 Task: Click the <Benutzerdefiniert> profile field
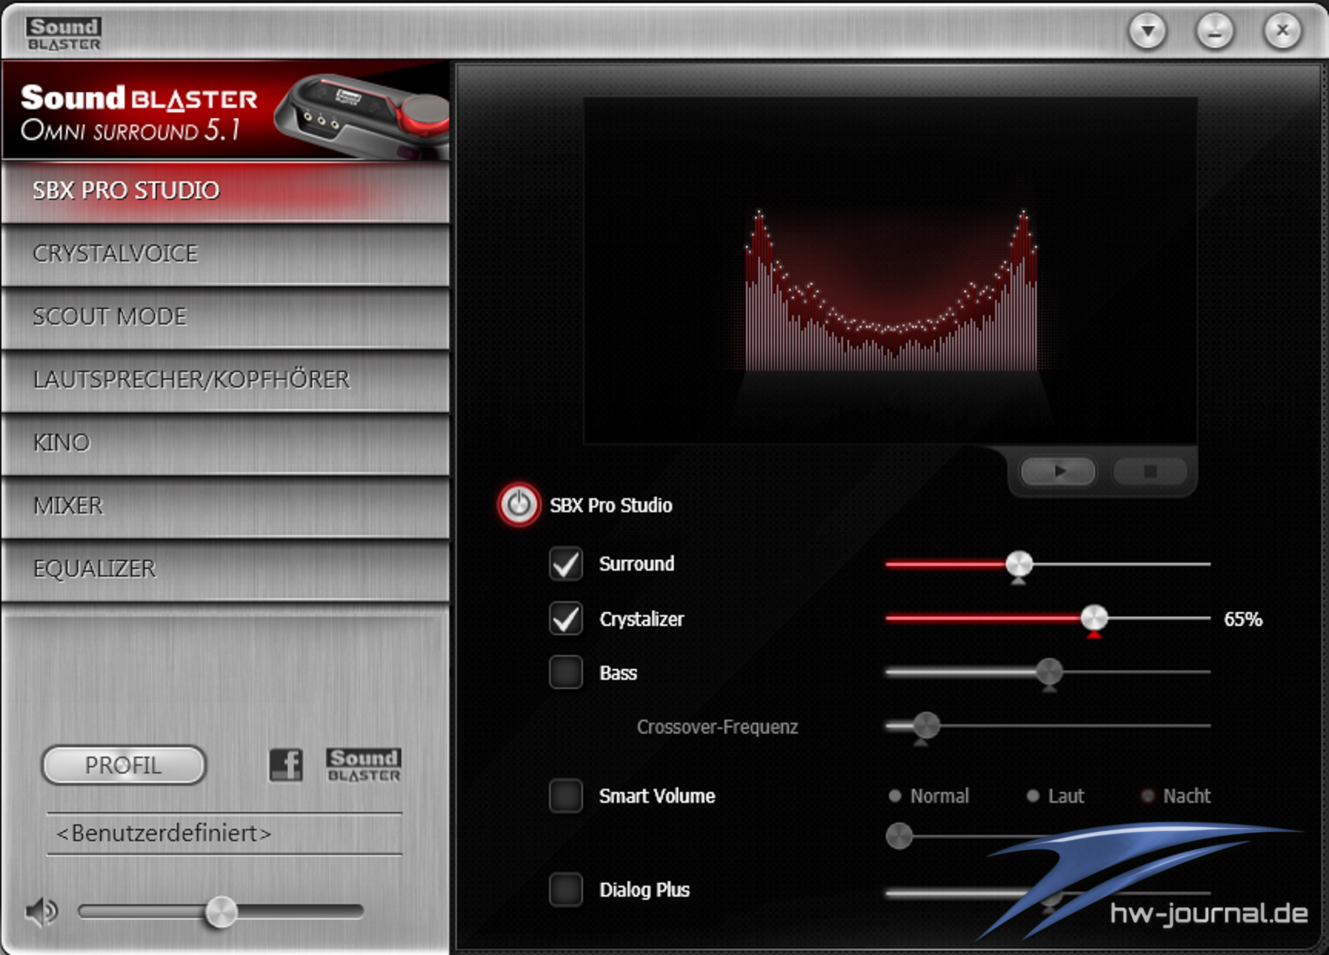[x=225, y=833]
